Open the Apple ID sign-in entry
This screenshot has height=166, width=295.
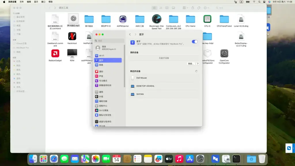pos(108,48)
